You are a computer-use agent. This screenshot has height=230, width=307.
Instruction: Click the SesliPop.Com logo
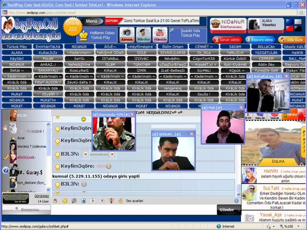(x=31, y=29)
